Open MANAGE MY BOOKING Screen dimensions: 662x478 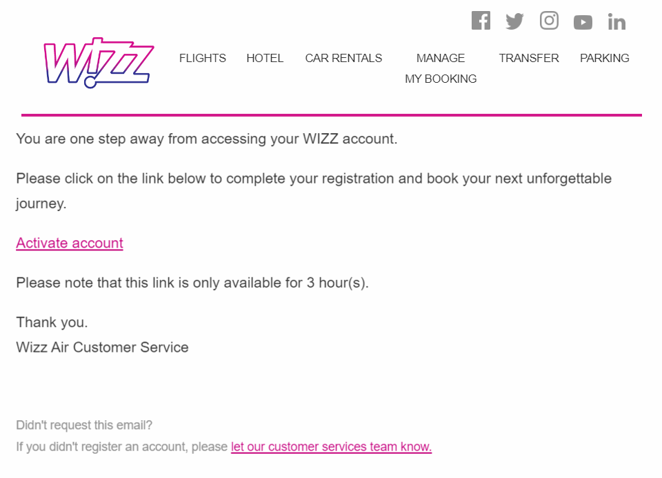(441, 68)
